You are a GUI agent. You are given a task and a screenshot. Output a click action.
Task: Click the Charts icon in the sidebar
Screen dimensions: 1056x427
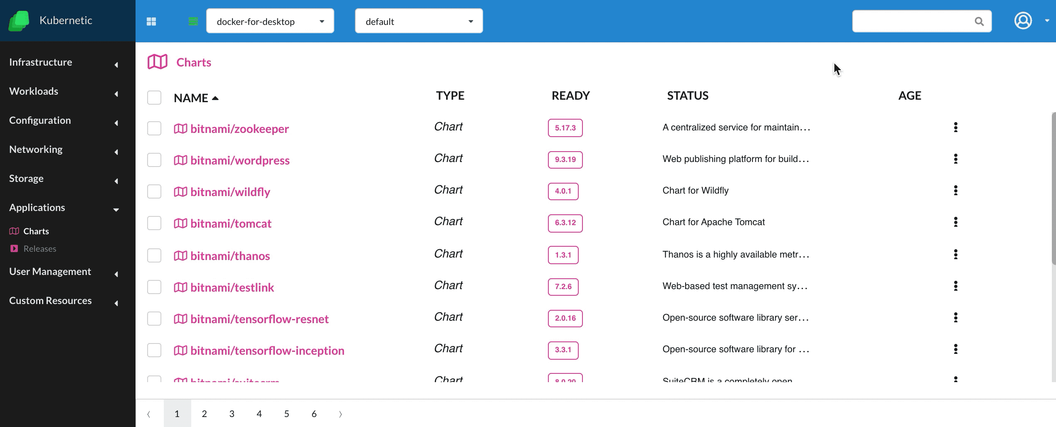pos(14,231)
